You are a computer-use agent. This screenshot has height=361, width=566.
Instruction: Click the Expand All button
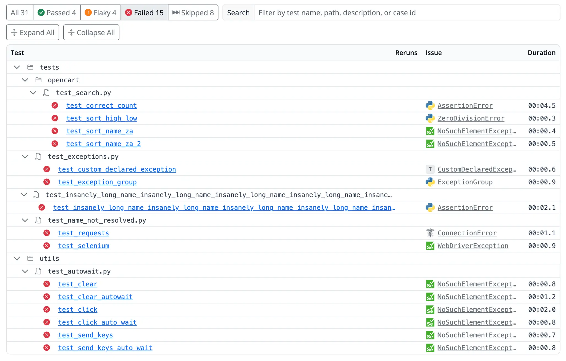click(x=33, y=32)
